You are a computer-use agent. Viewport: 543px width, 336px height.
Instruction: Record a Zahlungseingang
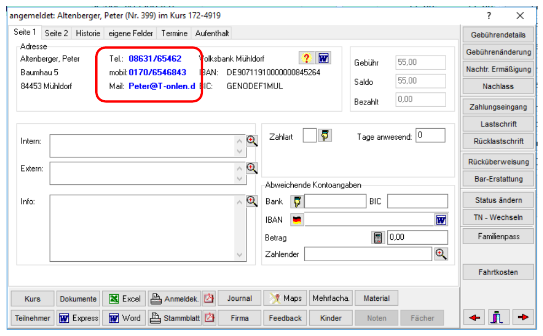coord(498,107)
